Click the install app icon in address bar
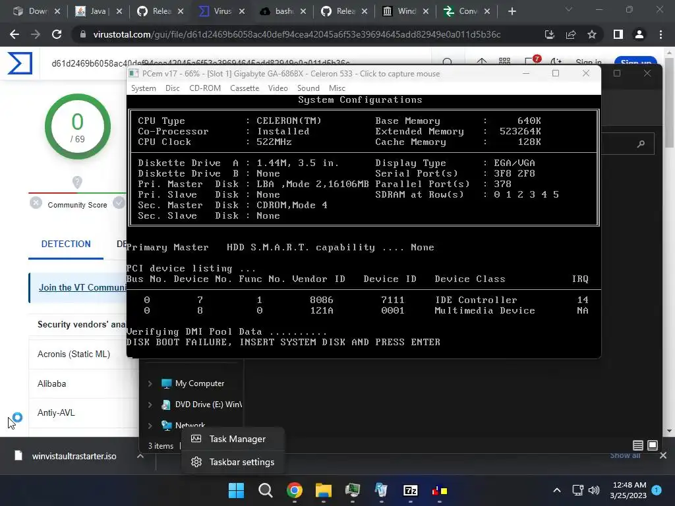 (x=550, y=34)
